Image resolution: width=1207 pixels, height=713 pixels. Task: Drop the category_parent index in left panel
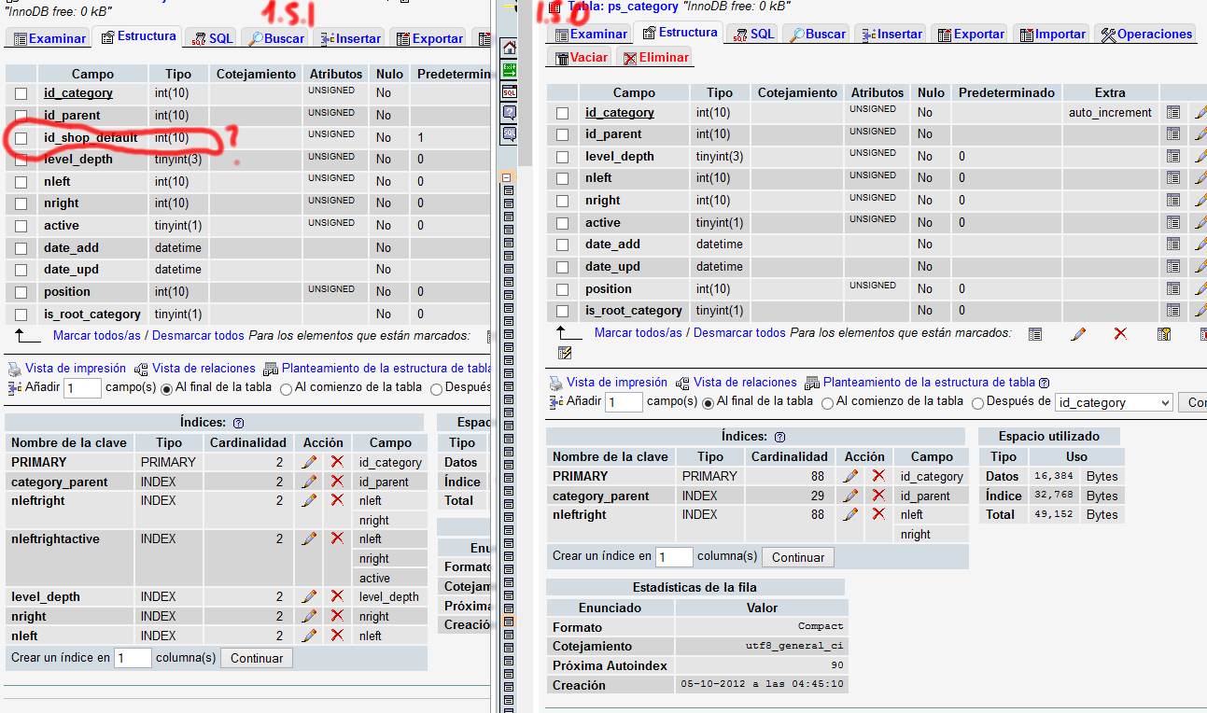pyautogui.click(x=337, y=482)
